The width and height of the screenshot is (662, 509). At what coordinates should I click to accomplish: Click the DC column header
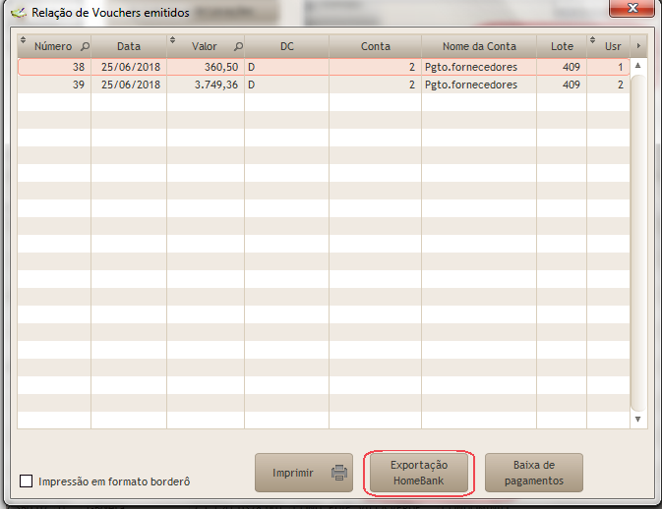coord(286,46)
